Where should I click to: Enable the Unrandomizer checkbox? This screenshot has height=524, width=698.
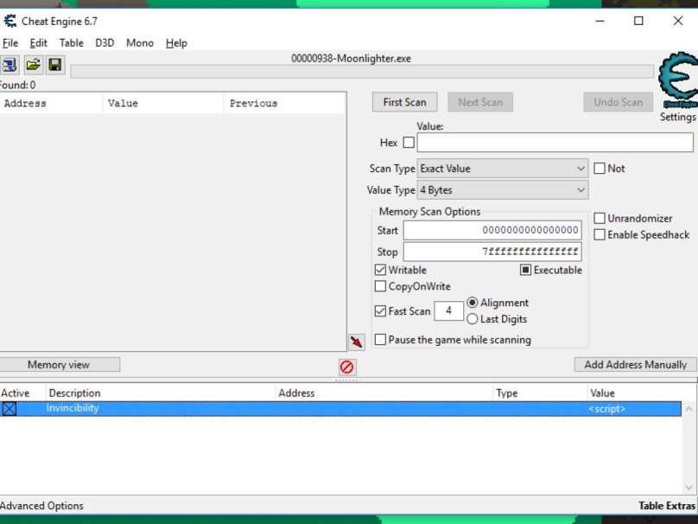[600, 219]
